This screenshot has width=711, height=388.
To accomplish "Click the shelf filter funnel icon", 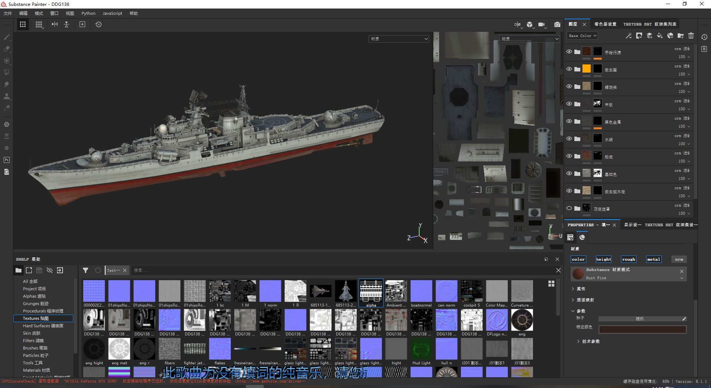I will [x=86, y=270].
